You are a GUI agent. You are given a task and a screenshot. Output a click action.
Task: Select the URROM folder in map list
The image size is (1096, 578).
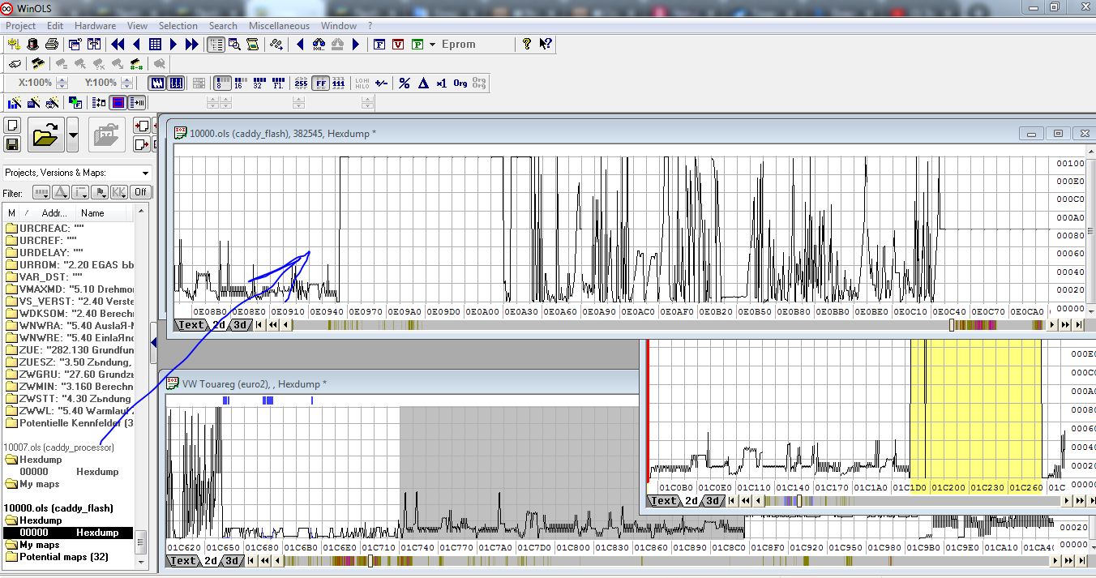pos(69,265)
